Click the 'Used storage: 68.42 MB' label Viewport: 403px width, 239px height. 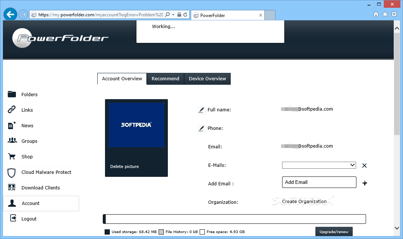coord(134,232)
